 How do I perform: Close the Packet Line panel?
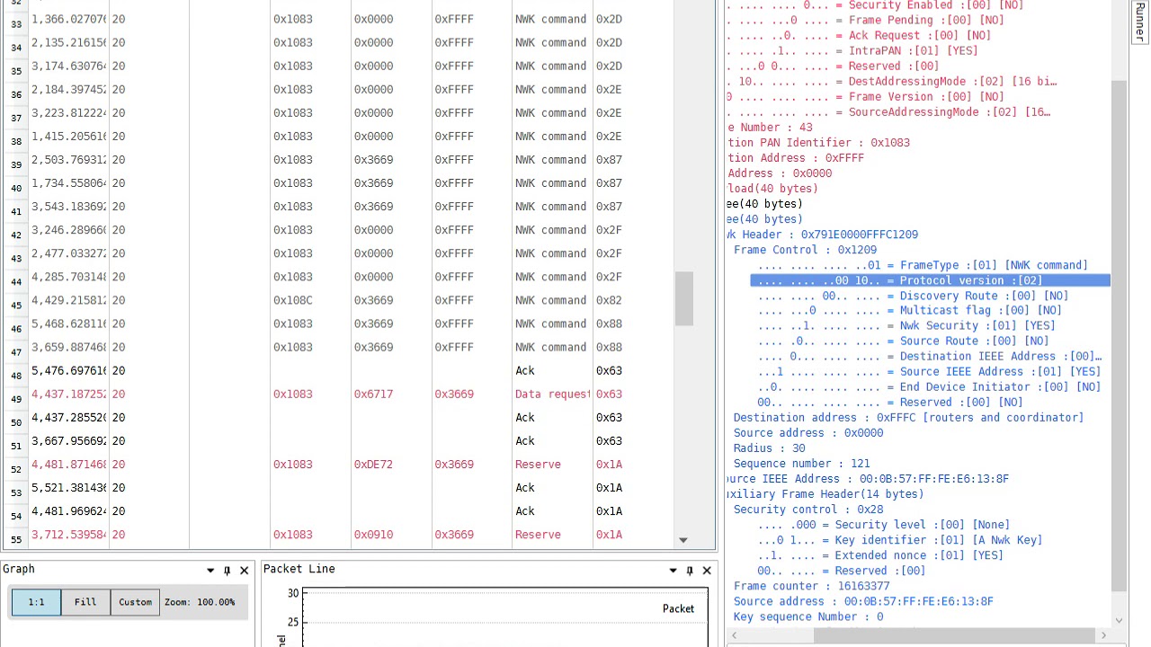tap(707, 570)
